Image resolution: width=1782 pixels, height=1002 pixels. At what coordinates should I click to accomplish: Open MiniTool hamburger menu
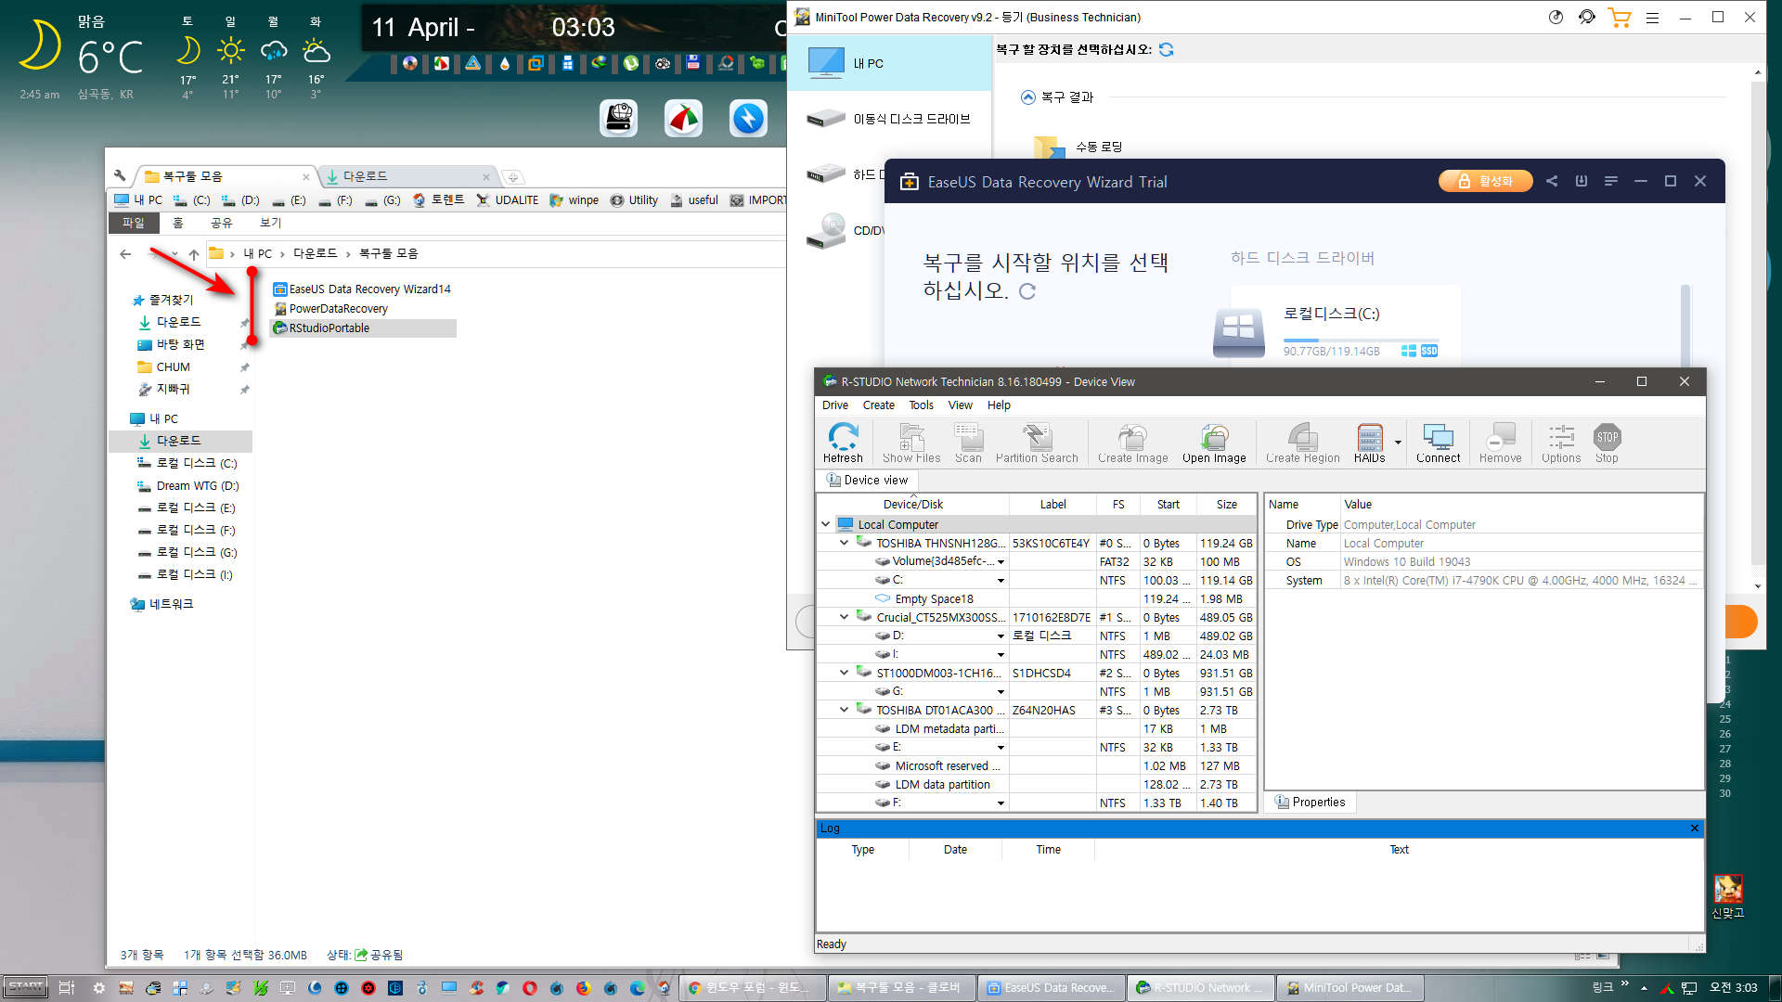[1652, 18]
